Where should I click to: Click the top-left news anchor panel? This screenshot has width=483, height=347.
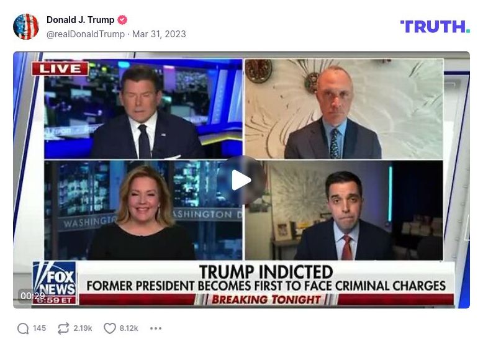coord(143,109)
